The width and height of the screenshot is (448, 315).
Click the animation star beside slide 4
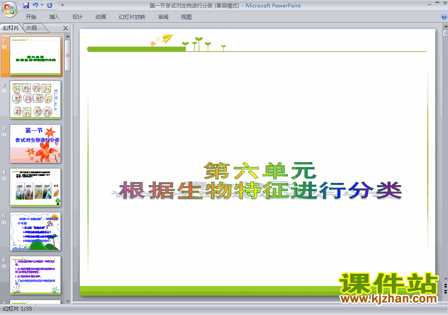4,179
